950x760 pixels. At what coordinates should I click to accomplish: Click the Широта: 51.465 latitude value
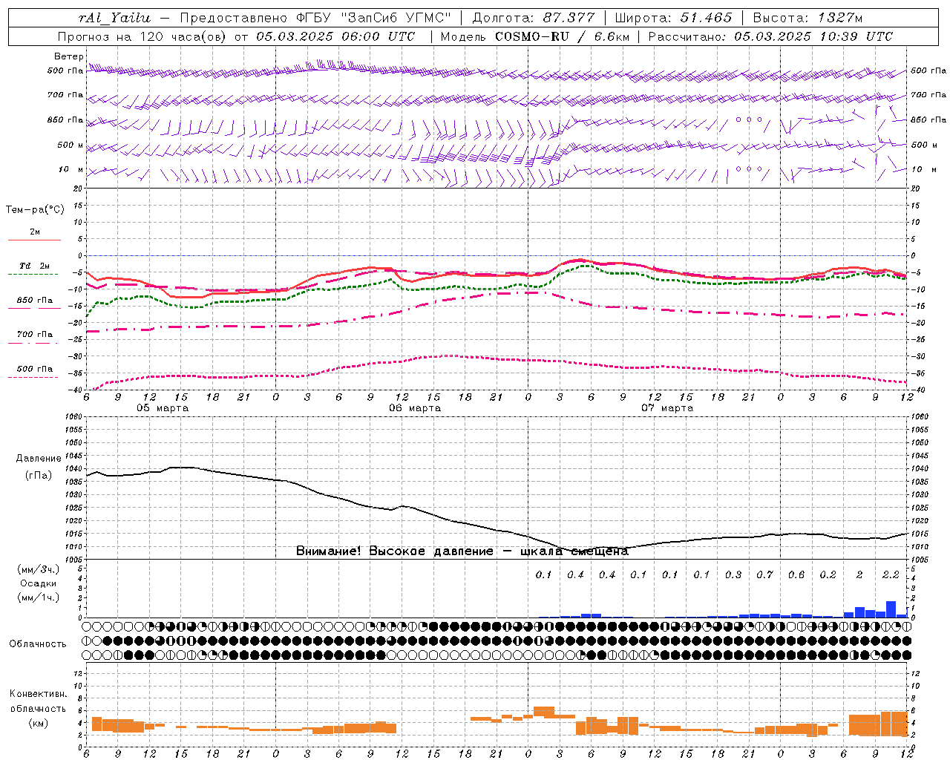pos(674,18)
